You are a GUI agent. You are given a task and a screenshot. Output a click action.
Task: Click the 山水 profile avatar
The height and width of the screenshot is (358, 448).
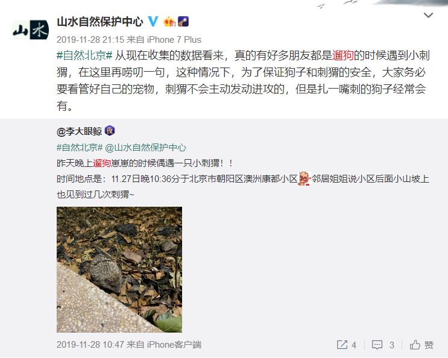tap(31, 30)
